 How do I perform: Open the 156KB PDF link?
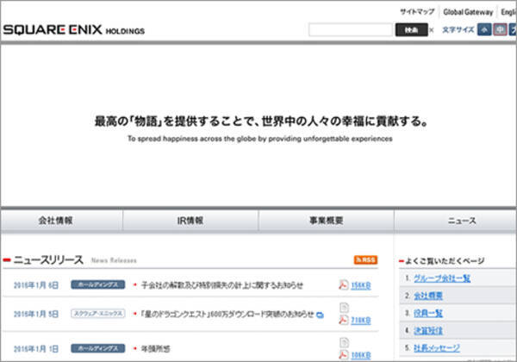click(361, 285)
